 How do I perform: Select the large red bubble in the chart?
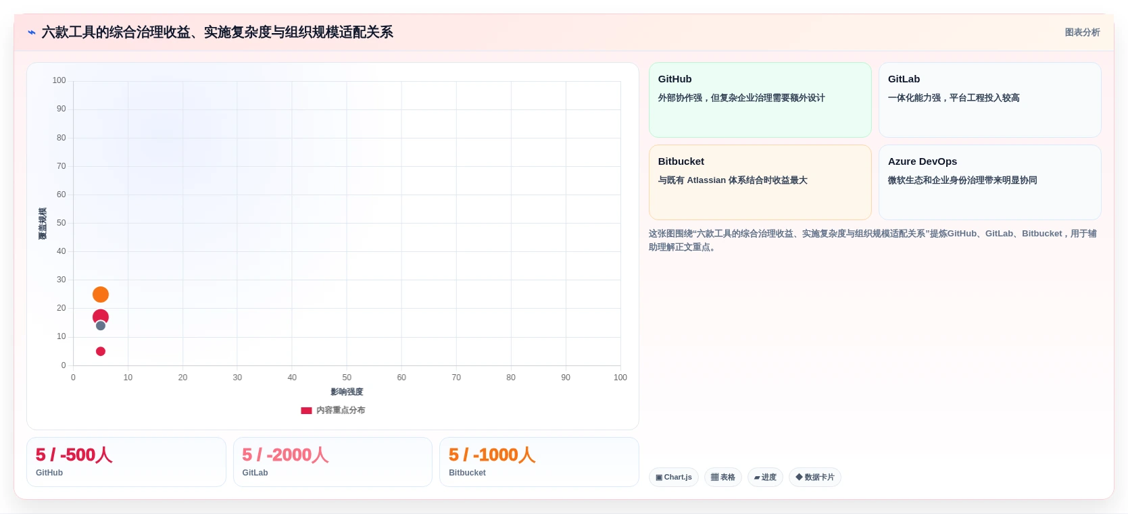click(x=101, y=317)
